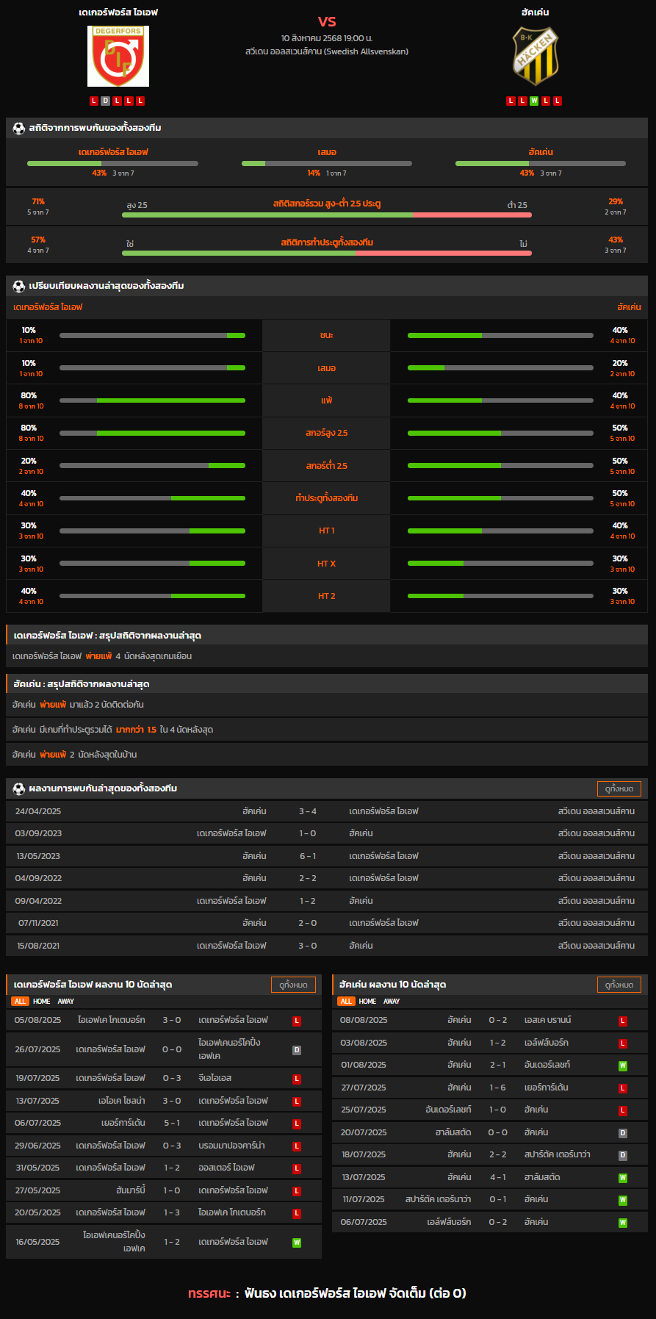Click the 15/08/2021 match score 3 - 0
Viewport: 656px width, 1319px height.
[x=308, y=946]
